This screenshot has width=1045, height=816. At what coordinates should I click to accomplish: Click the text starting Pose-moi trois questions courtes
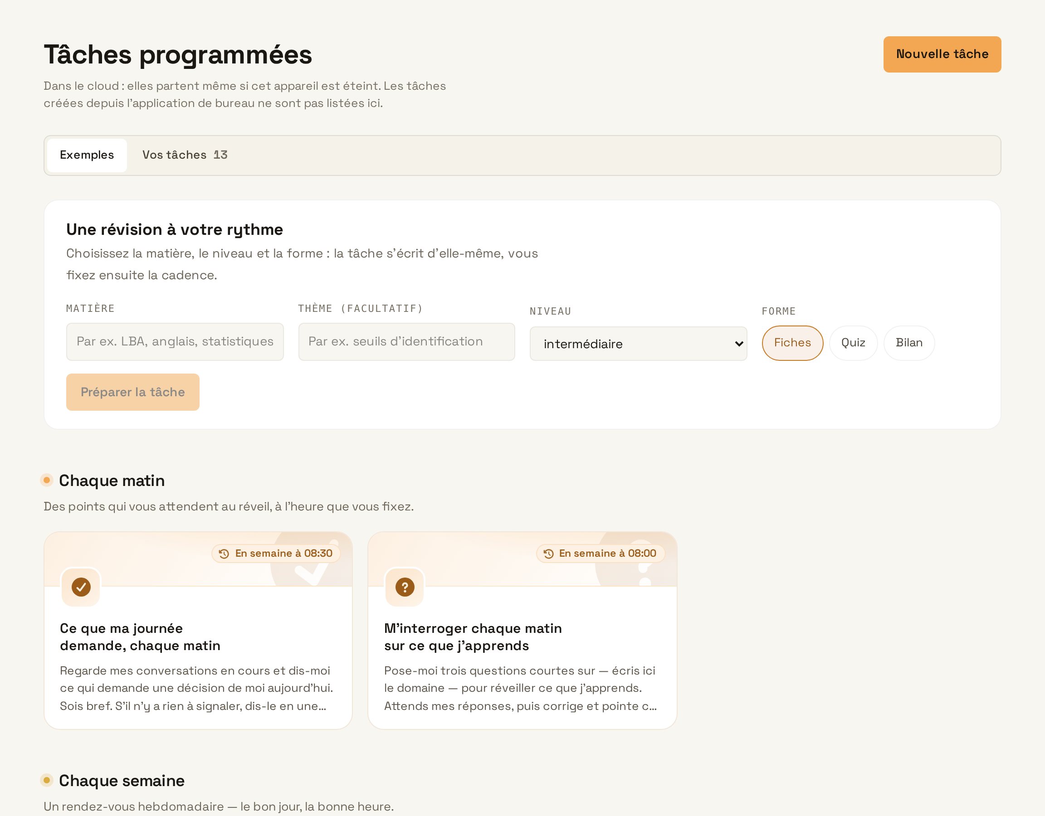coord(521,688)
